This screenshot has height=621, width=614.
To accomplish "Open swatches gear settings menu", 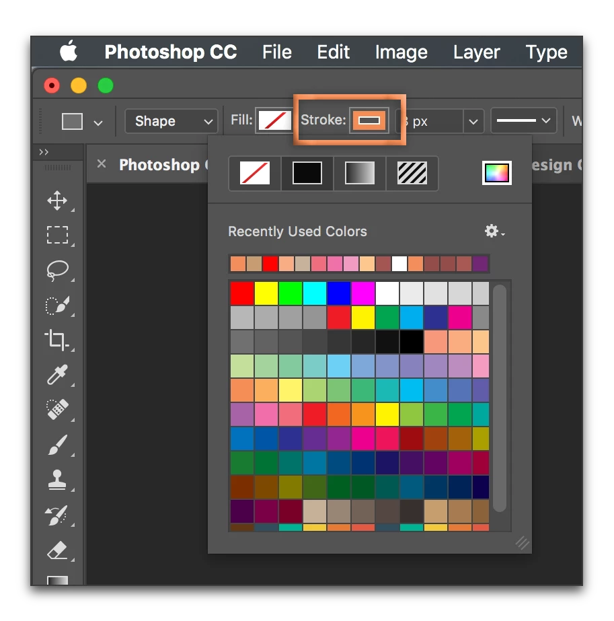I will tap(494, 231).
